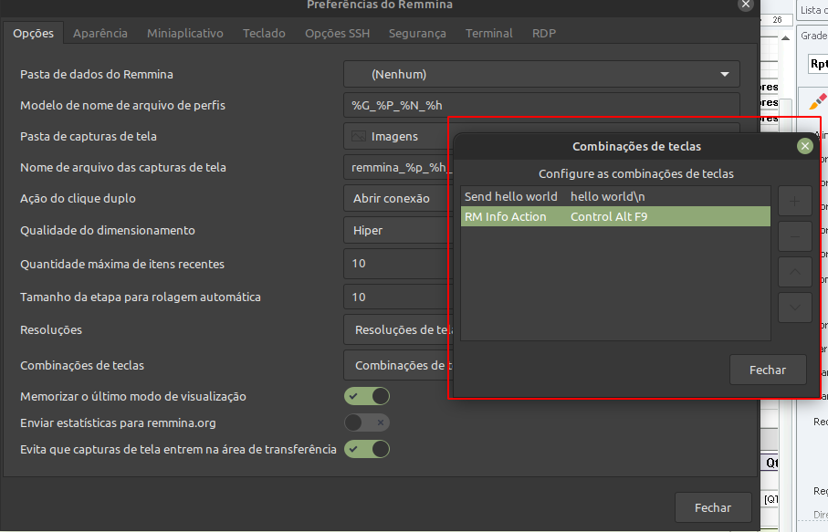This screenshot has width=828, height=532.
Task: Move selected key combination up
Action: (794, 272)
